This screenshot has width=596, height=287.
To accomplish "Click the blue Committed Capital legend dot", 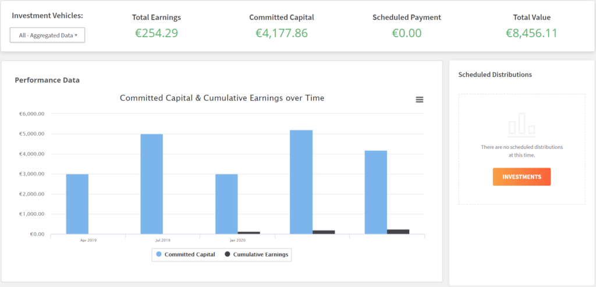I will click(158, 254).
